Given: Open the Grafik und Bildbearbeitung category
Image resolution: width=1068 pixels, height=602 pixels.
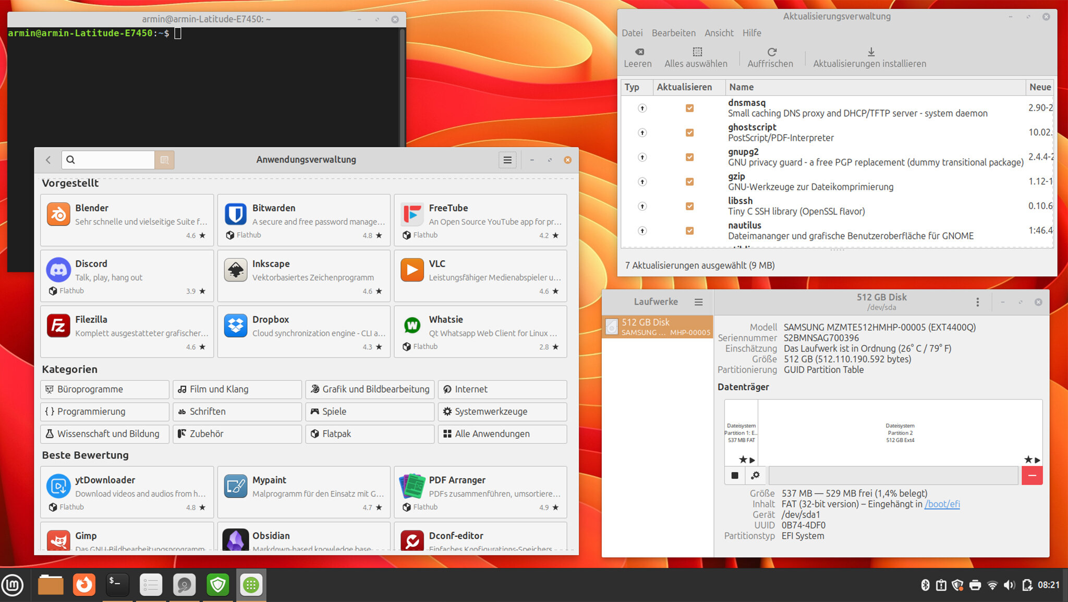Looking at the screenshot, I should pos(370,389).
